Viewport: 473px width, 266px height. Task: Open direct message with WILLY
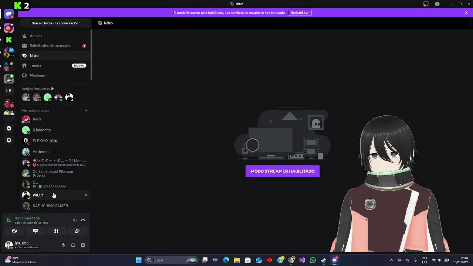tap(55, 195)
